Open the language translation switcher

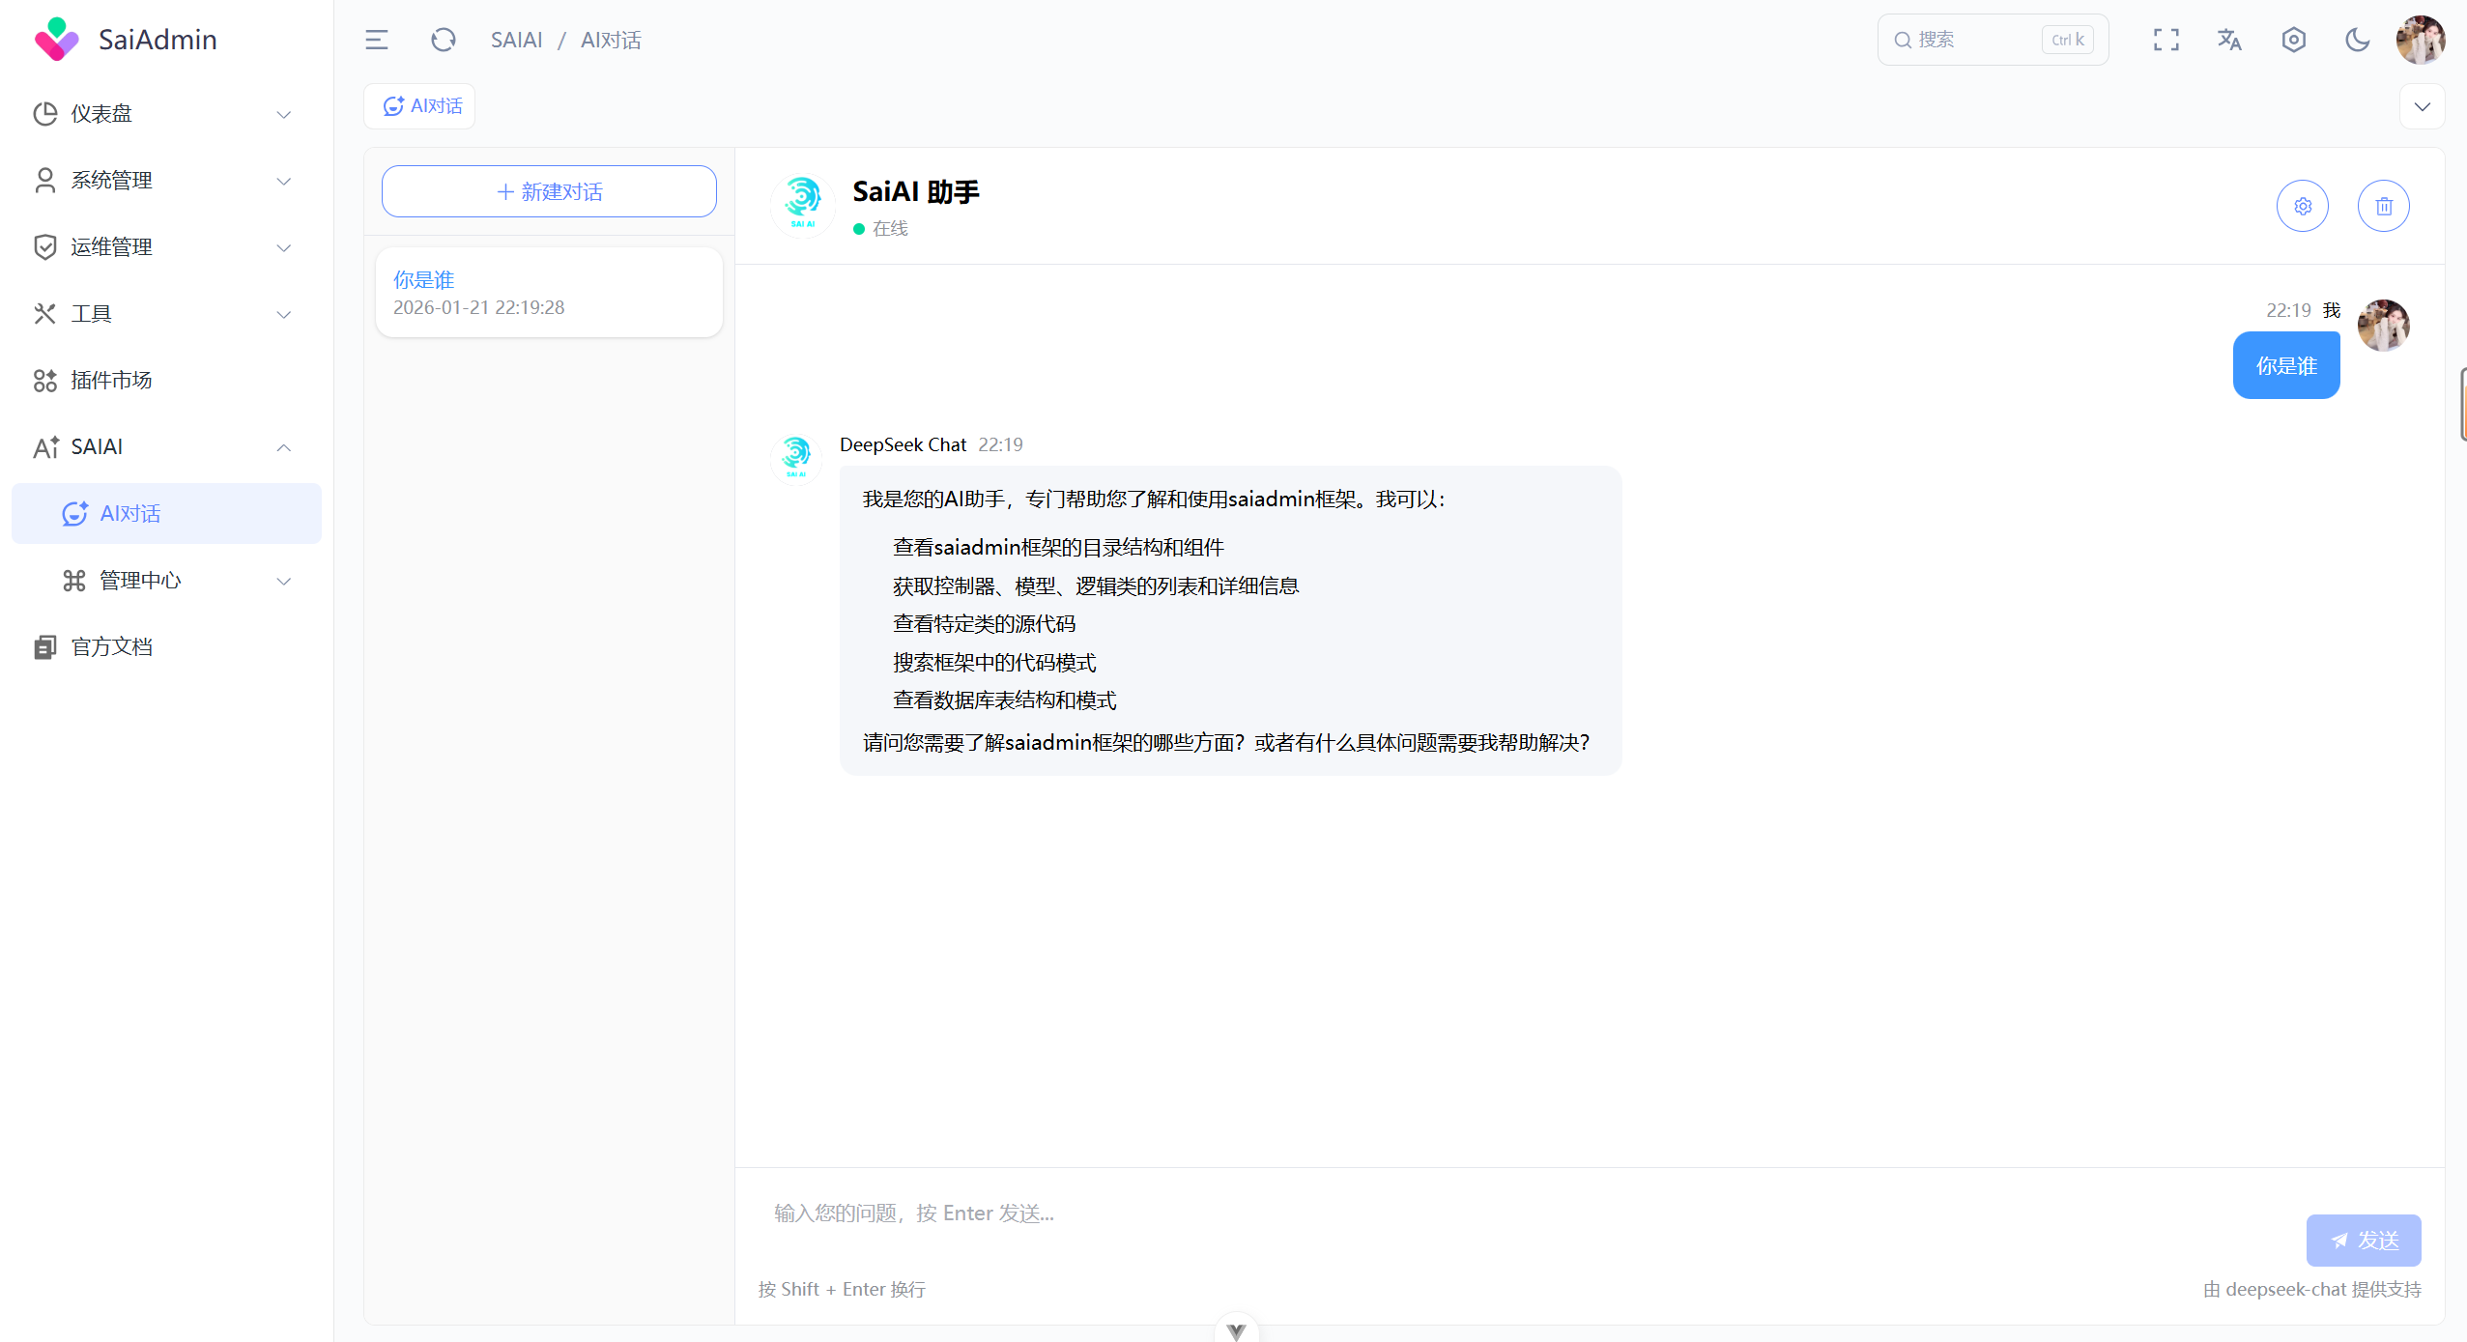point(2228,40)
